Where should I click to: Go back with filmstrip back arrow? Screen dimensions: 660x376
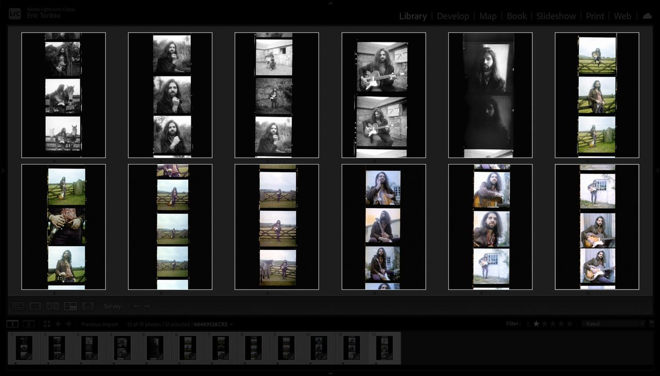(58, 324)
